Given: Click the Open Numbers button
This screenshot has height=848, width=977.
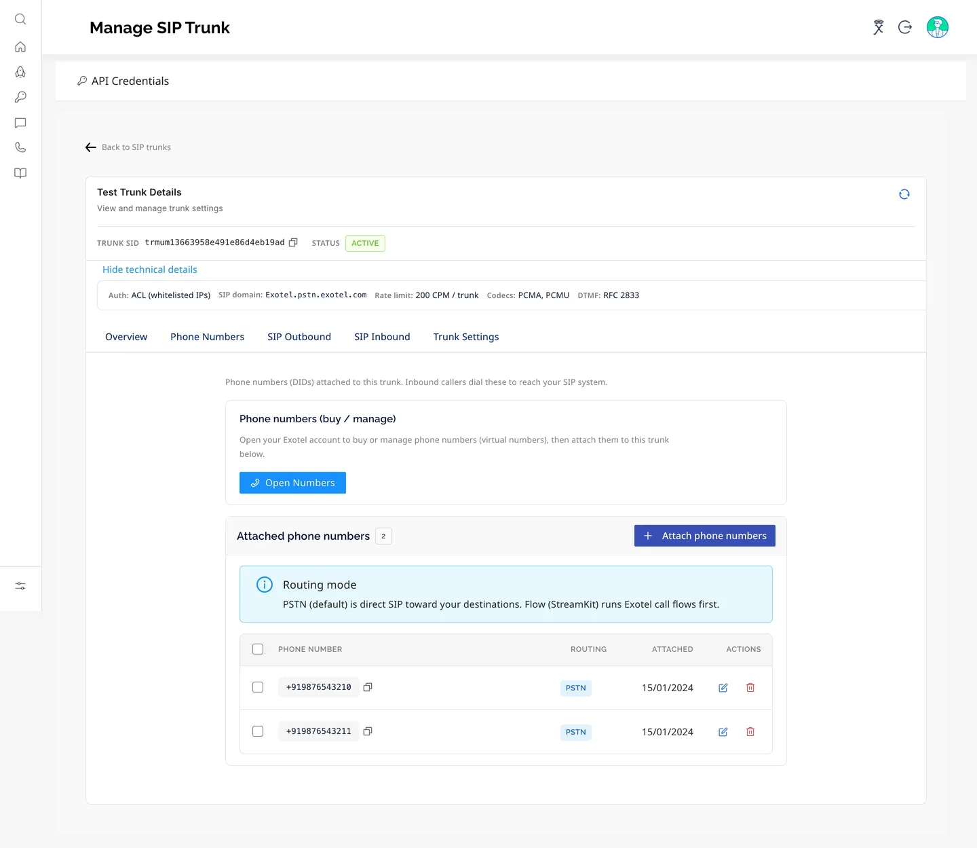Looking at the screenshot, I should coord(292,483).
